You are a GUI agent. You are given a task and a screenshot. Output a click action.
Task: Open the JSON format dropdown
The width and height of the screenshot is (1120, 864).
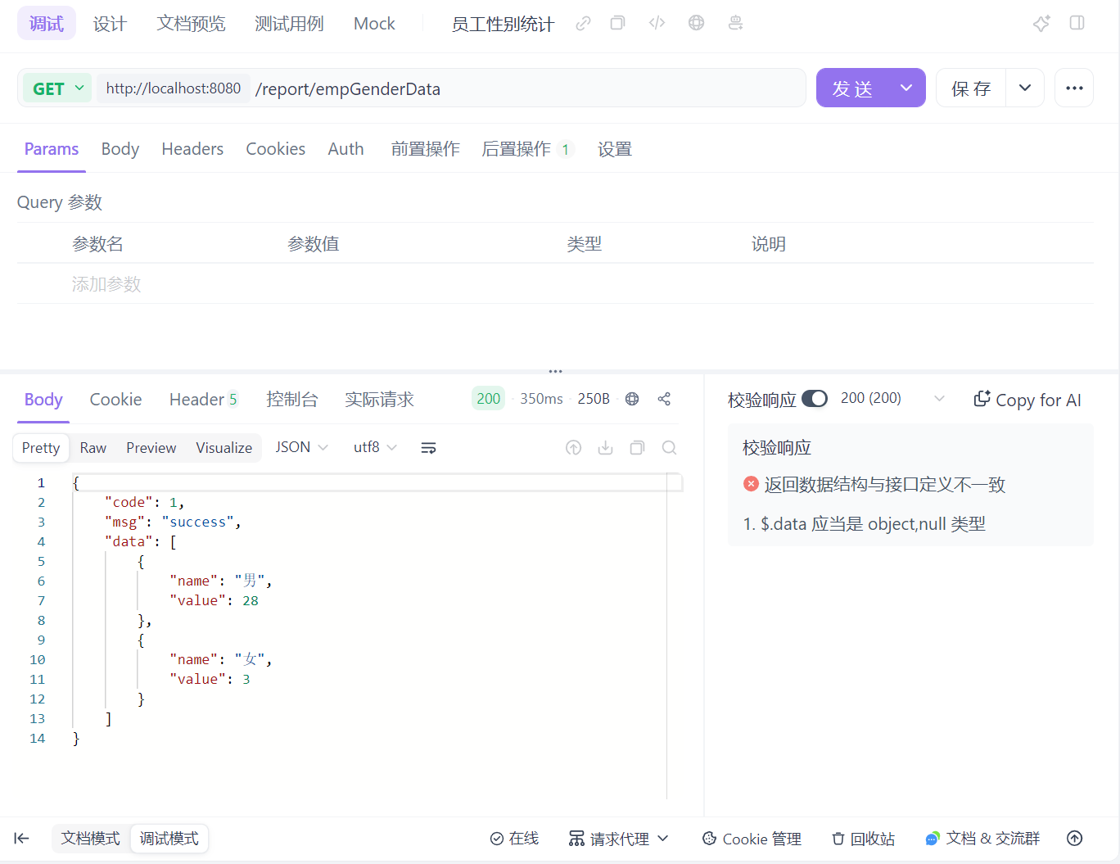pyautogui.click(x=302, y=447)
